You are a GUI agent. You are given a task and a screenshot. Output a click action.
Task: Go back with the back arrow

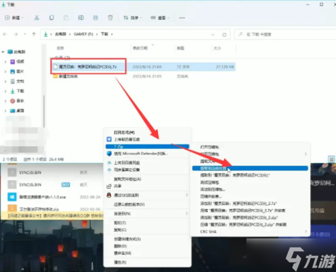pyautogui.click(x=5, y=34)
